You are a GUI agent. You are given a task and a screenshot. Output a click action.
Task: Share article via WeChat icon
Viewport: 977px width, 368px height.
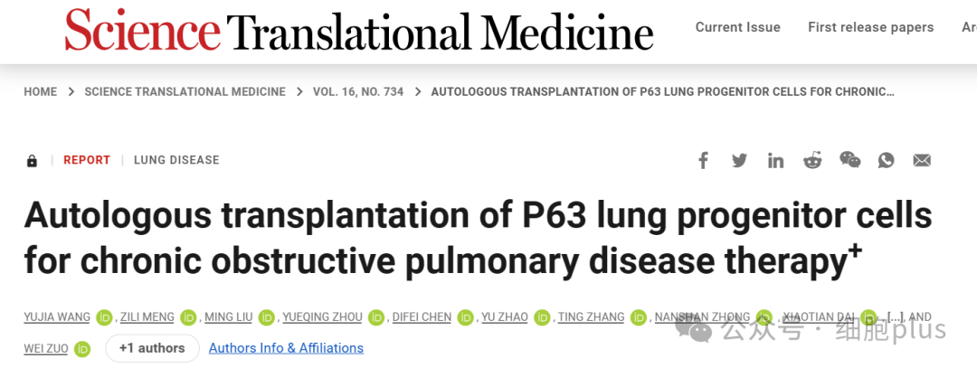(x=849, y=160)
